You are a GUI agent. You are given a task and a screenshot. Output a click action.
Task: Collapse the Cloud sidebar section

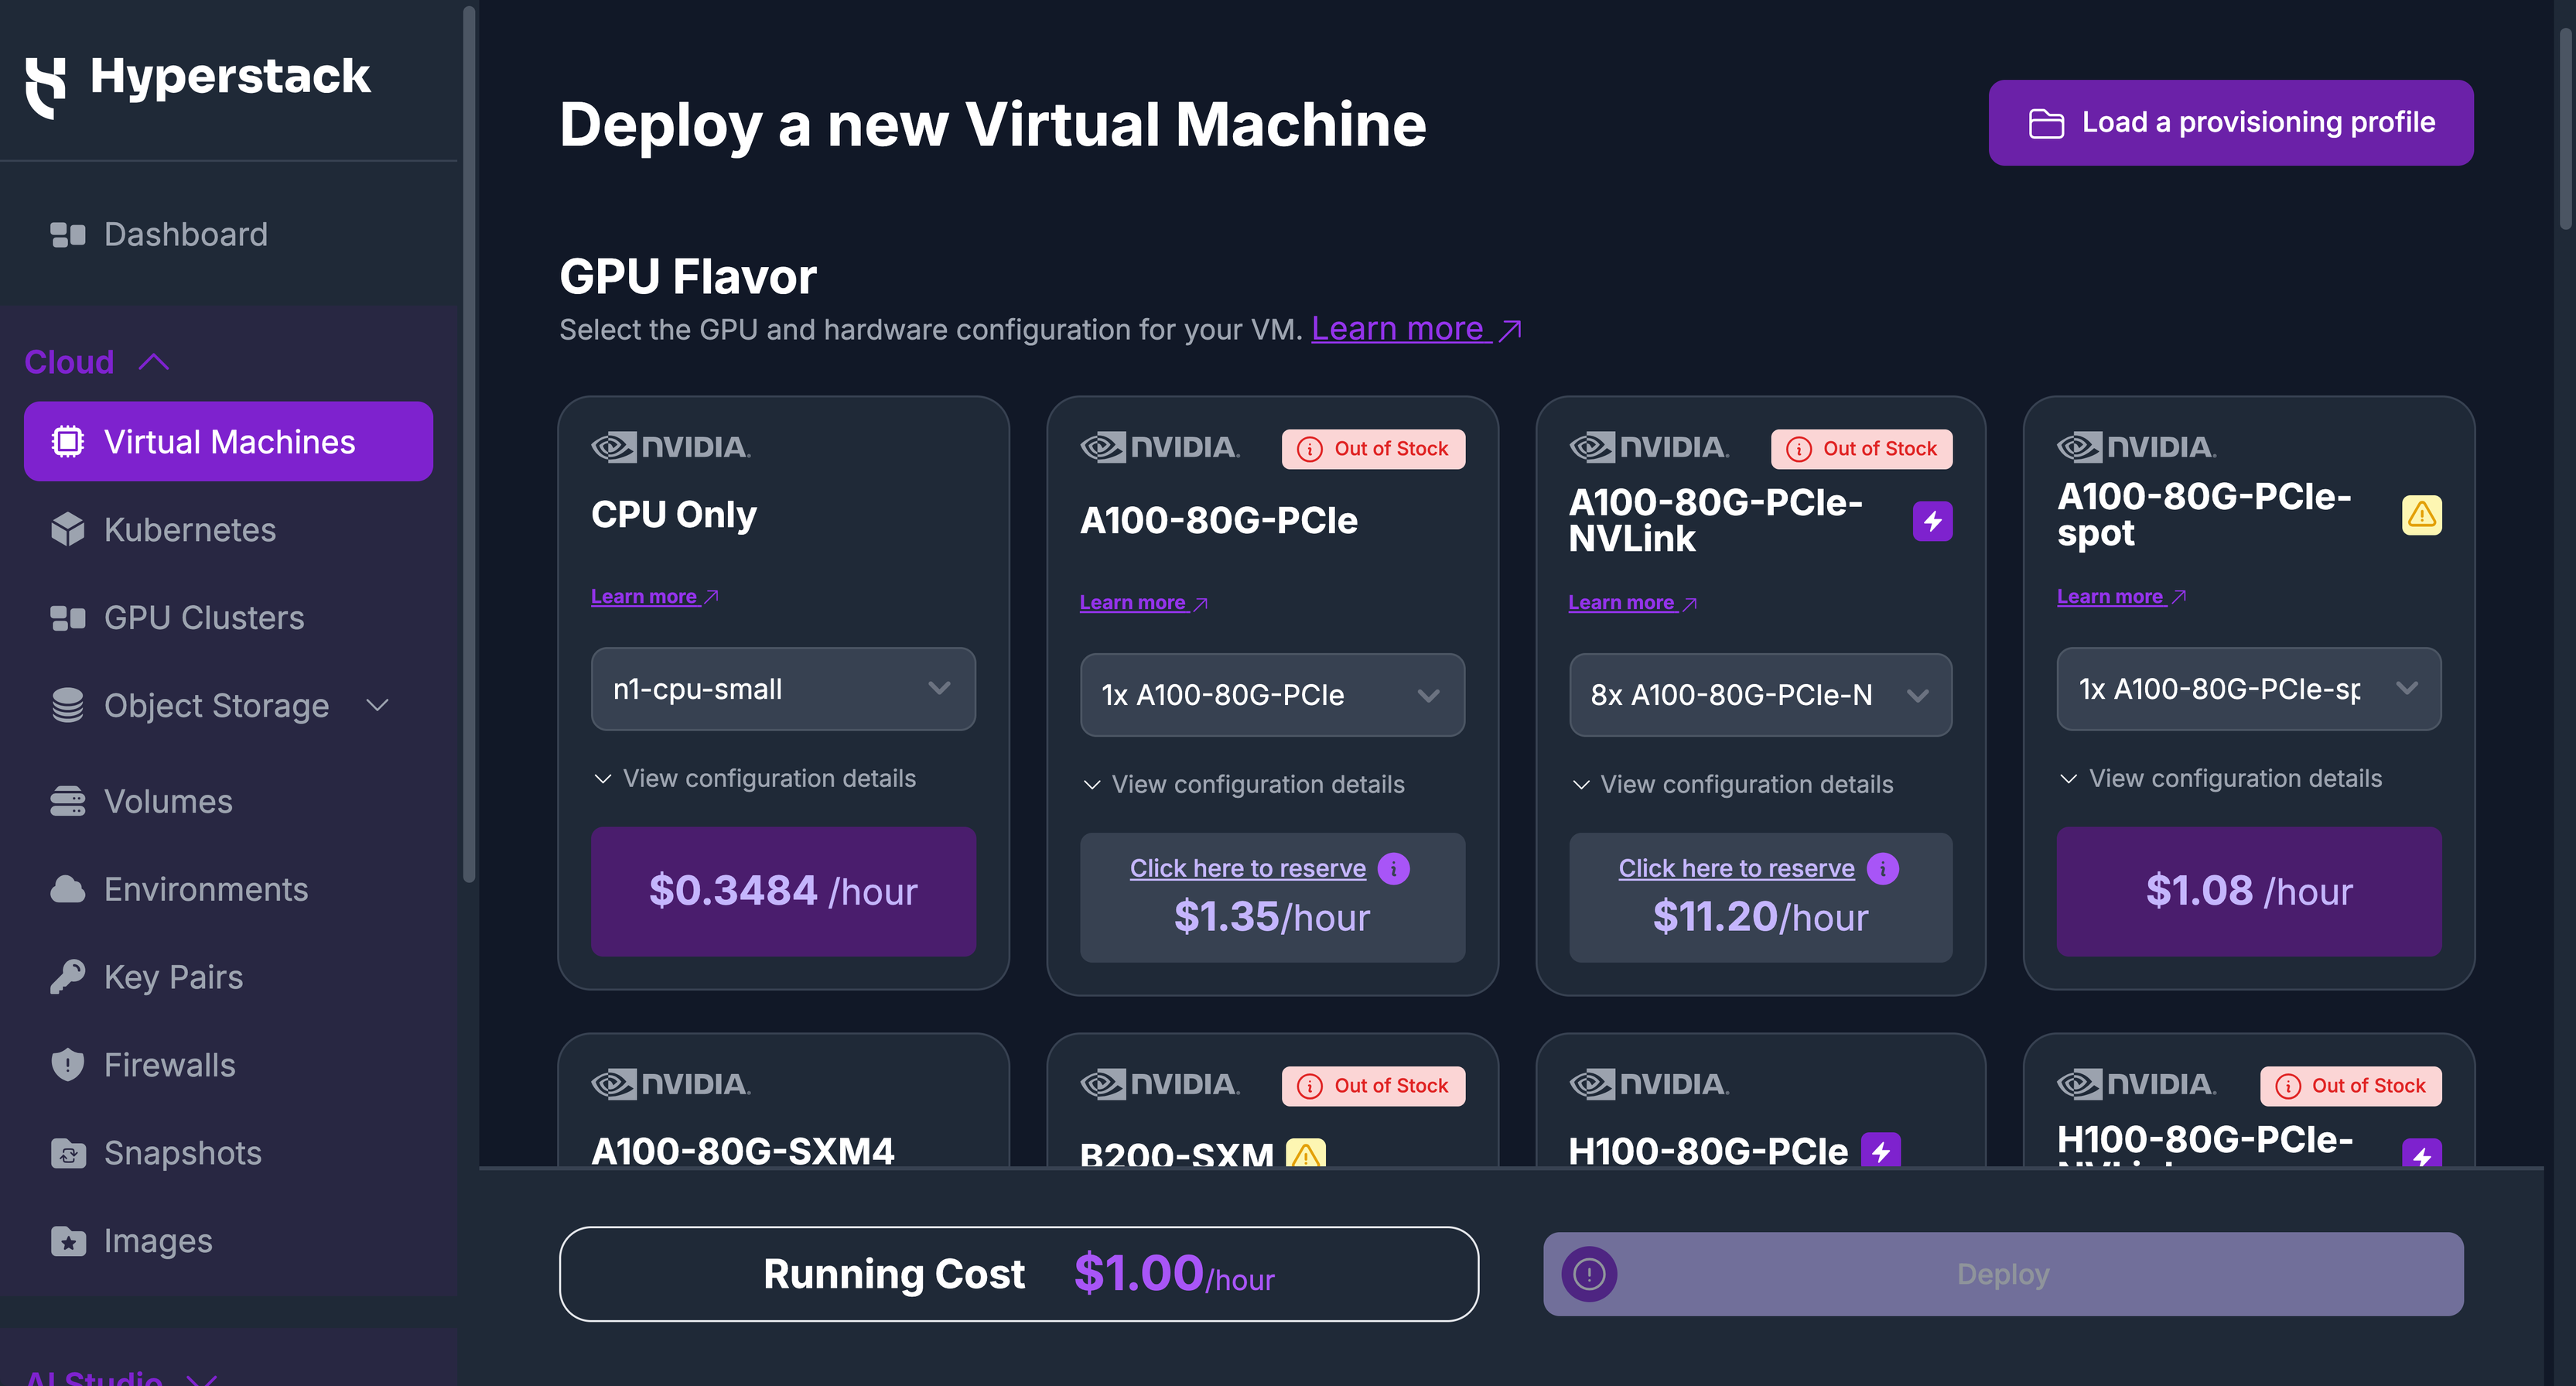tap(97, 361)
